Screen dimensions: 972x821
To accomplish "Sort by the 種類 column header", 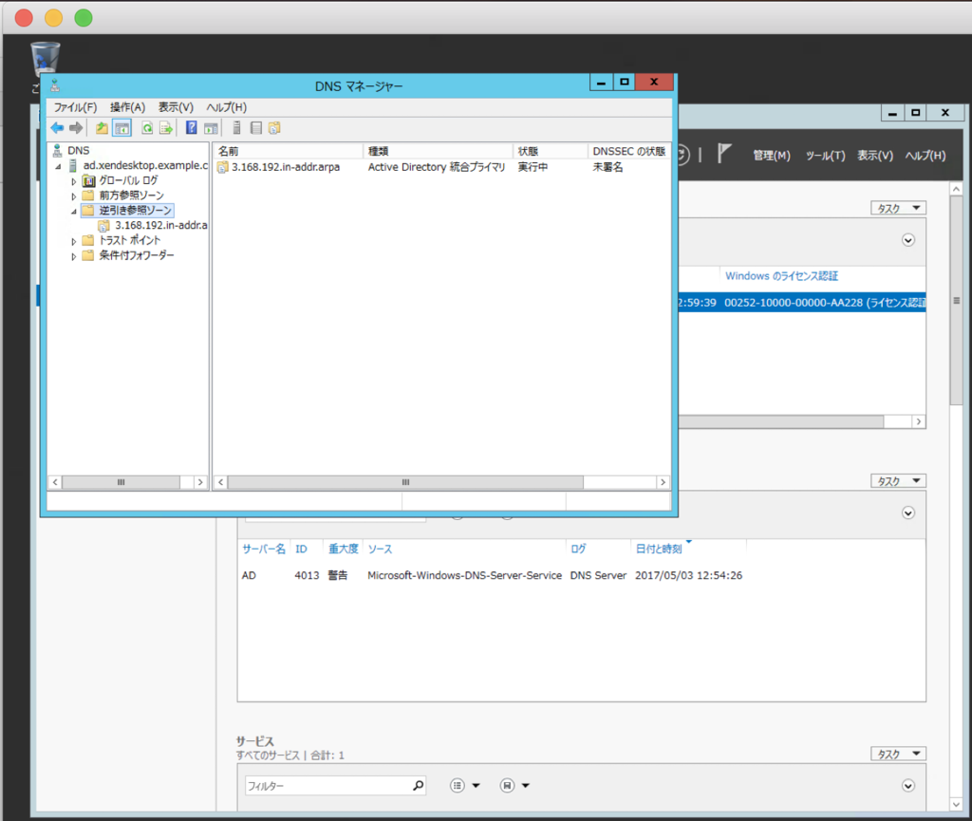I will (438, 151).
